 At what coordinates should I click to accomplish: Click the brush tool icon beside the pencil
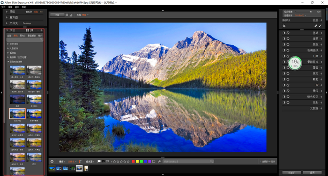pyautogui.click(x=320, y=26)
